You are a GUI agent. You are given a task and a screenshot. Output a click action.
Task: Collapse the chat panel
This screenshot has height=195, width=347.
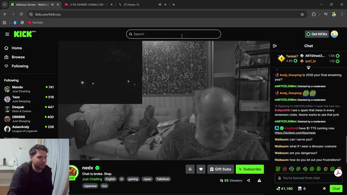(275, 46)
